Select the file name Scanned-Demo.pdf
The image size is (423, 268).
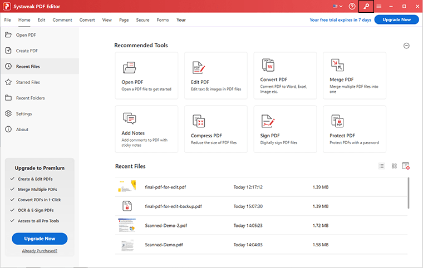pos(164,245)
